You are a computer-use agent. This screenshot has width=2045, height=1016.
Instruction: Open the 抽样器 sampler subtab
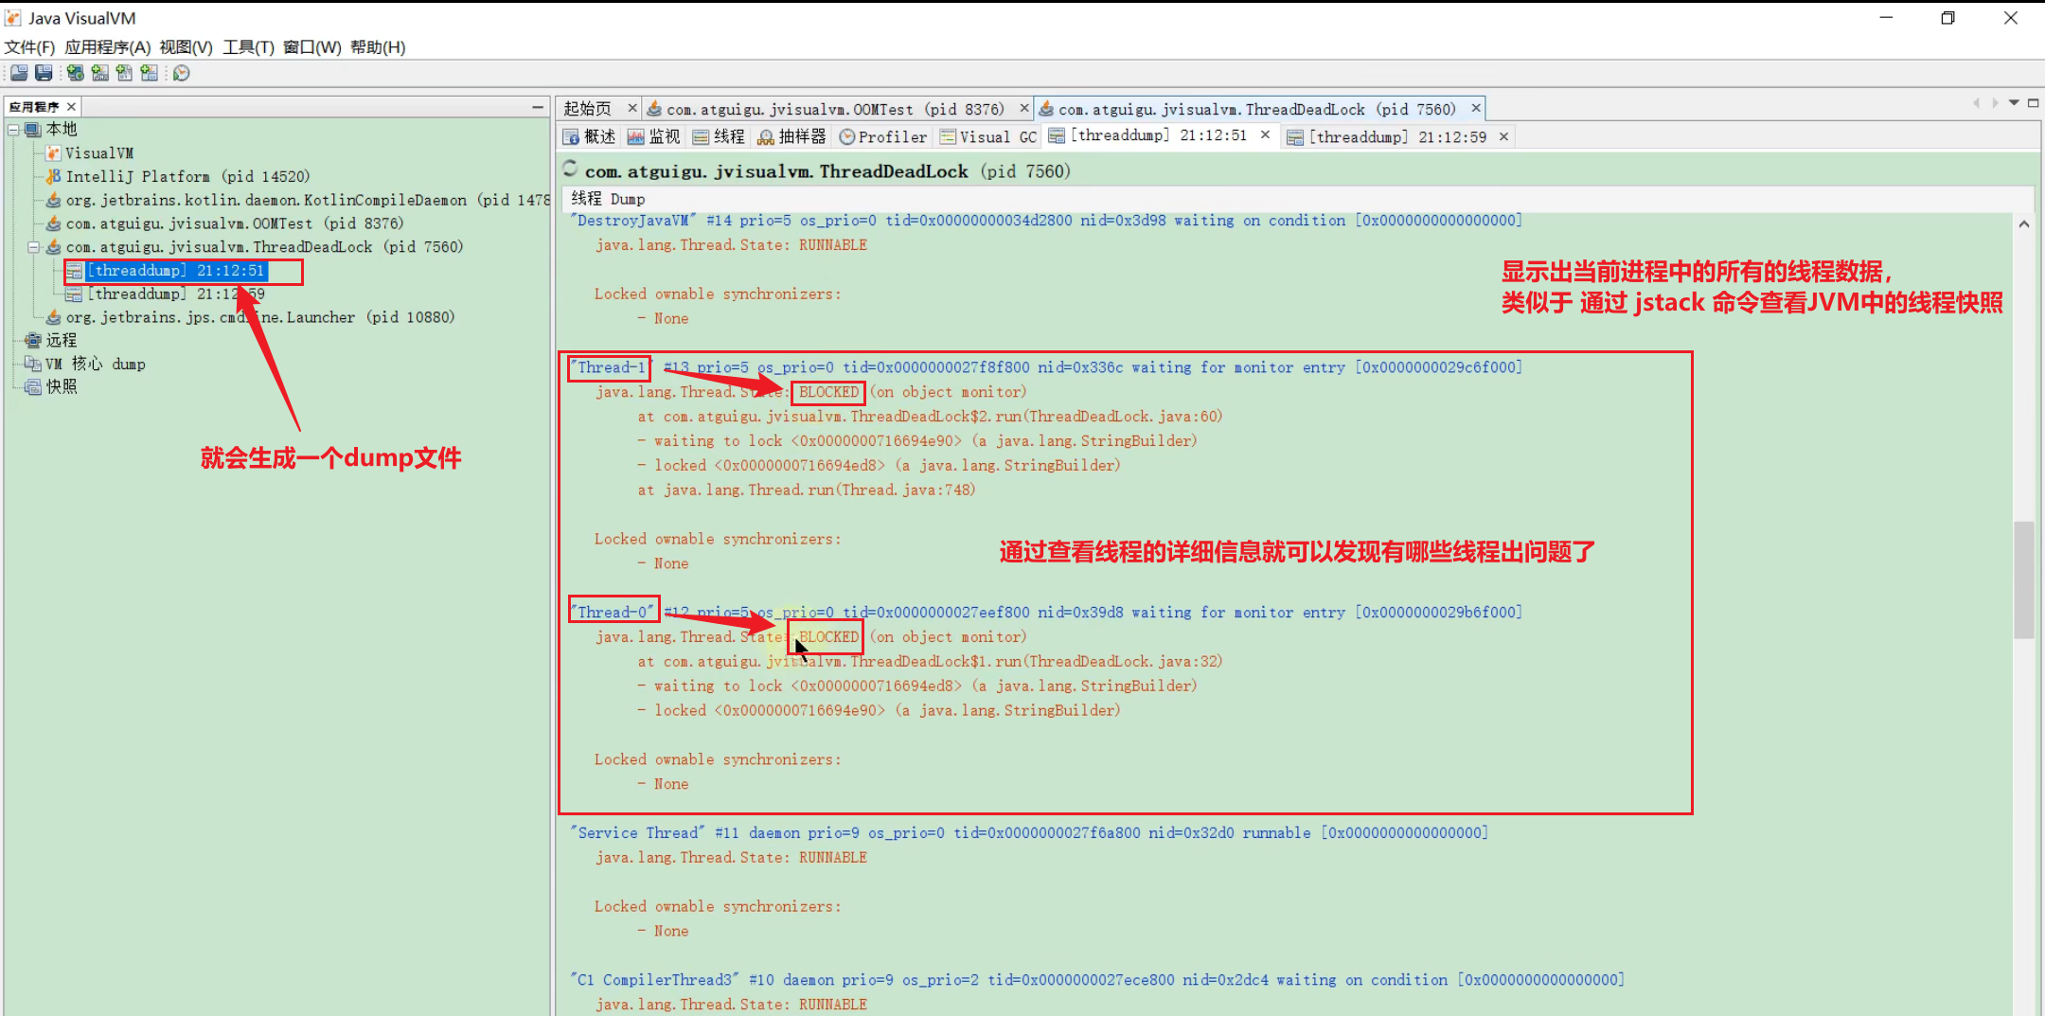tap(792, 137)
